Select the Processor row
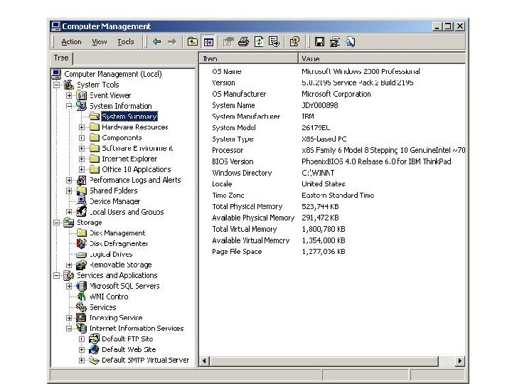This screenshot has height=384, width=512. [x=332, y=150]
